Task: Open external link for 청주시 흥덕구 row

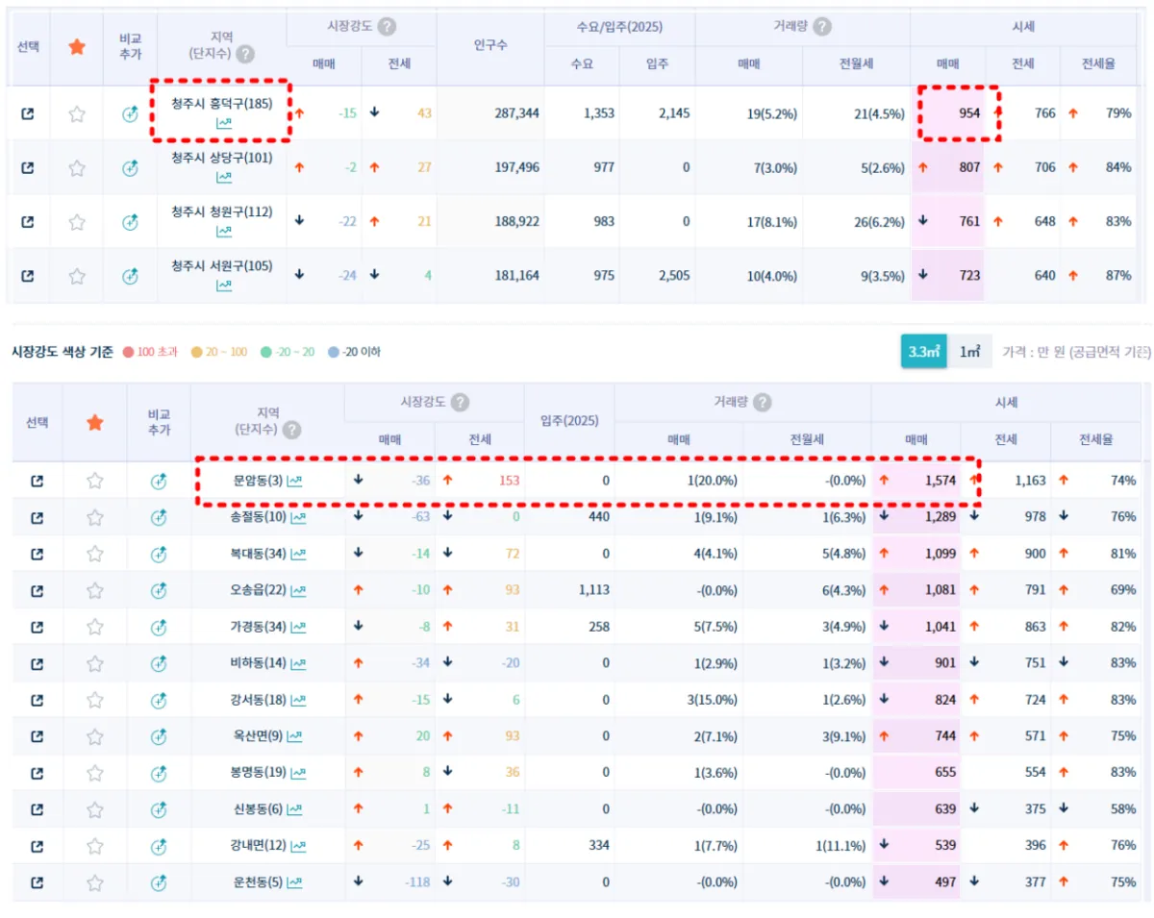Action: click(27, 113)
